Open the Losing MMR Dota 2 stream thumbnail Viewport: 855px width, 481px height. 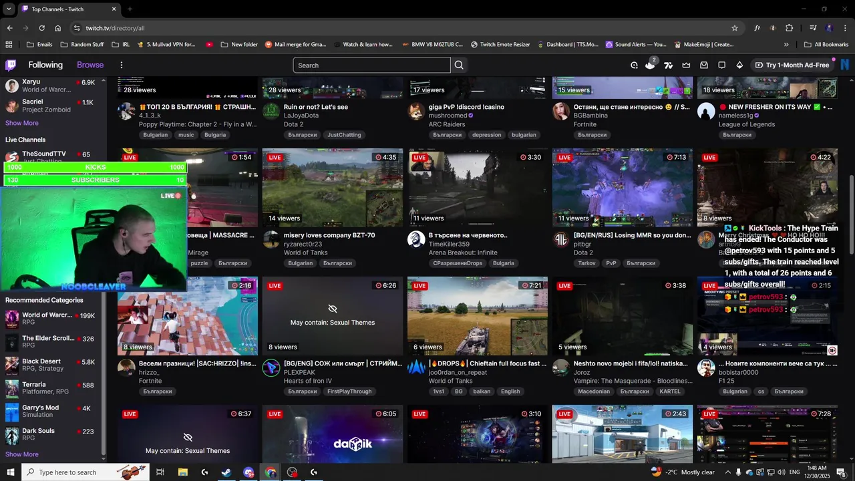pos(623,188)
